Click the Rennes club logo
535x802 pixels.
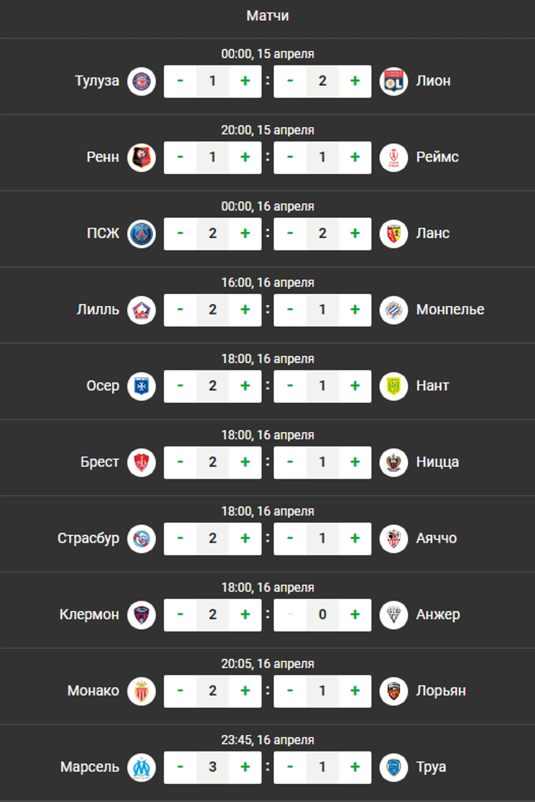[141, 157]
